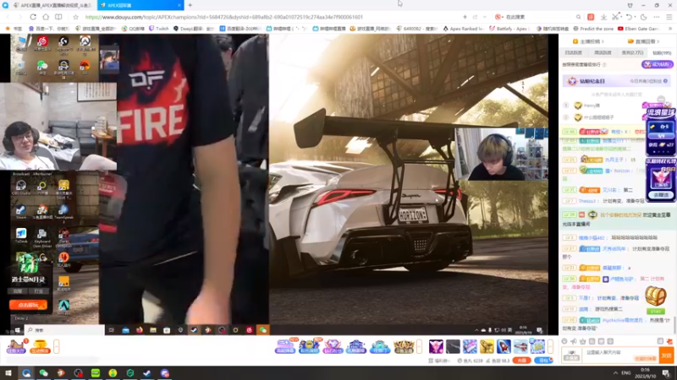Click the second orange gift icon bottom-left
Image resolution: width=677 pixels, height=380 pixels.
click(x=40, y=346)
